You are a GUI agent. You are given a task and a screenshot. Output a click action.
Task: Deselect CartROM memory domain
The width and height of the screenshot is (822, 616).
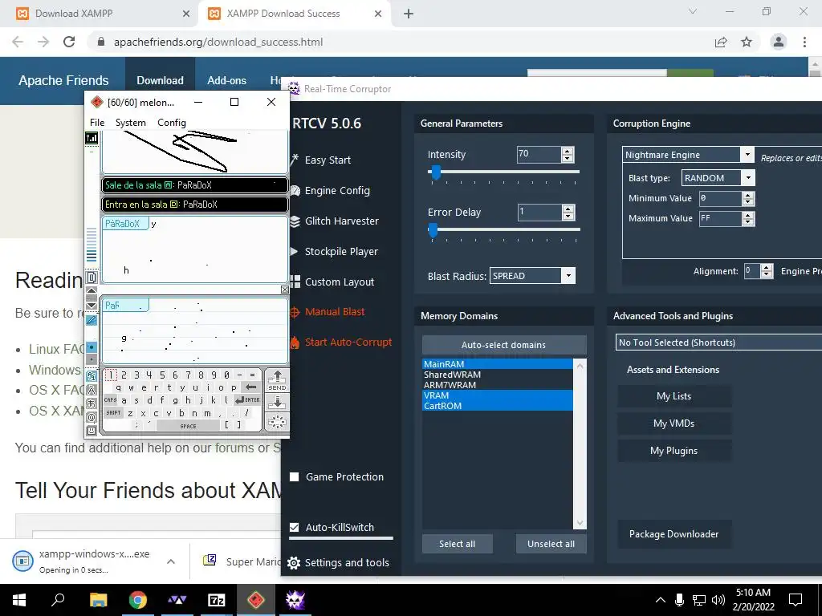coord(497,406)
